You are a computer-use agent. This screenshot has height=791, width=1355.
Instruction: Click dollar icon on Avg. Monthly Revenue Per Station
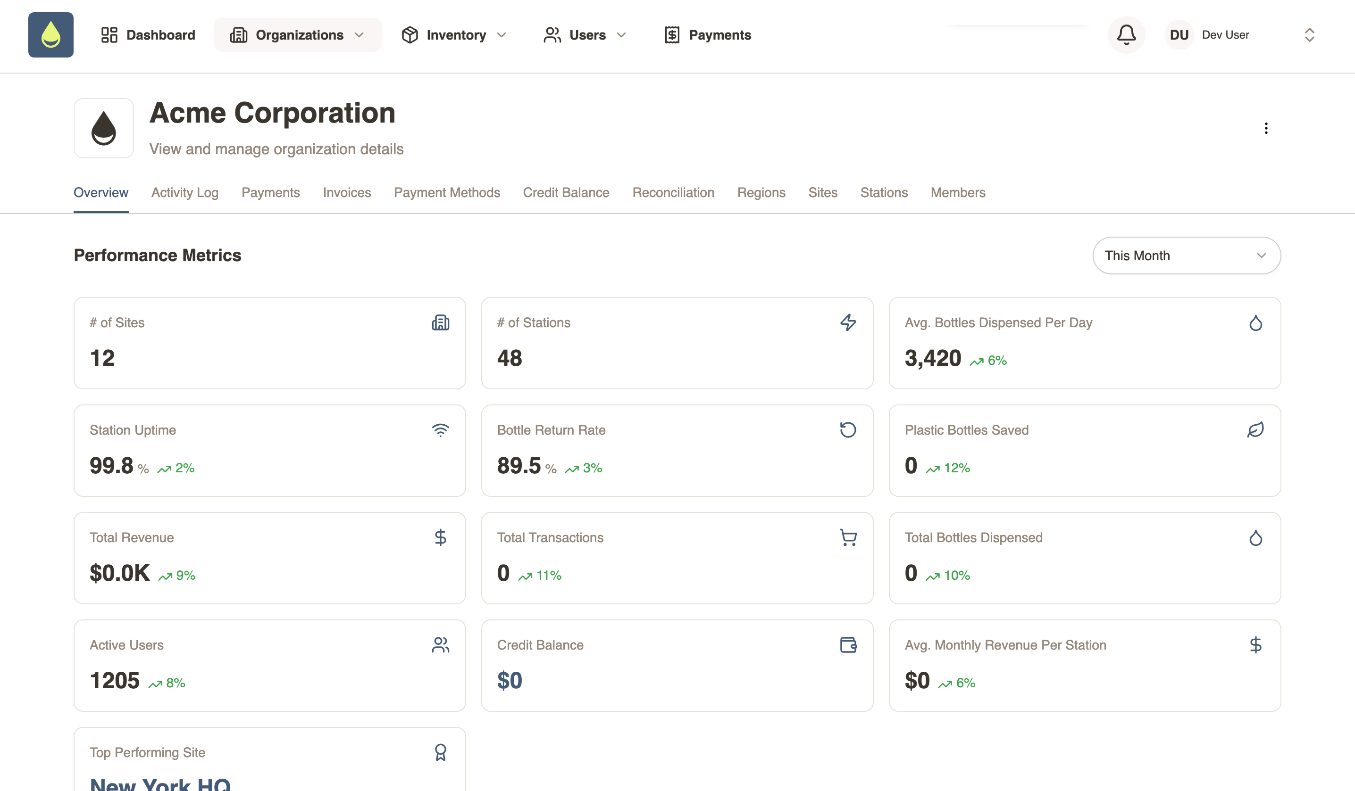[x=1255, y=645]
